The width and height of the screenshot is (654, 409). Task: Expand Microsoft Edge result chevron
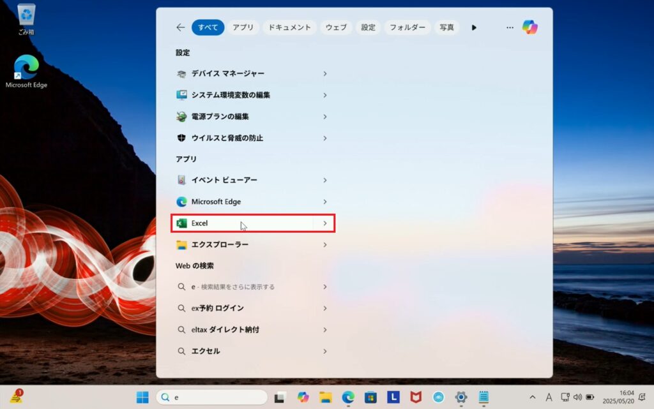pyautogui.click(x=324, y=202)
